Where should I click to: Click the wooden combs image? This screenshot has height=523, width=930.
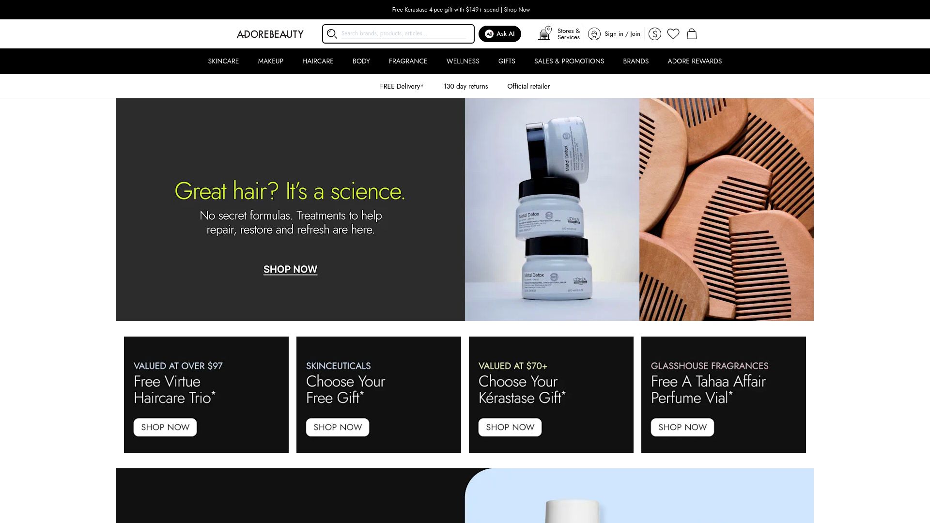pos(727,210)
